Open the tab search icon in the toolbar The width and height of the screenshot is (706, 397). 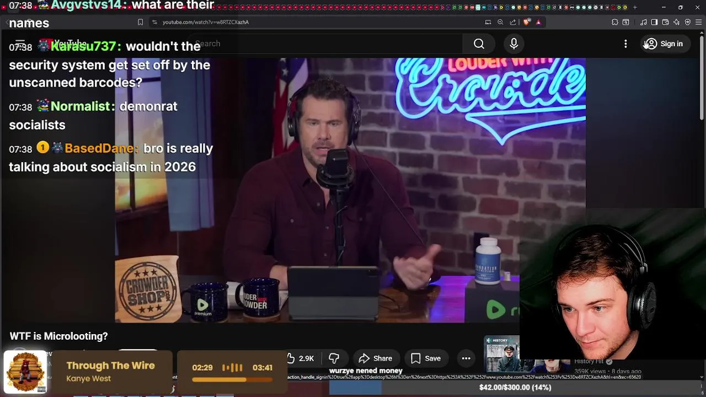626,22
